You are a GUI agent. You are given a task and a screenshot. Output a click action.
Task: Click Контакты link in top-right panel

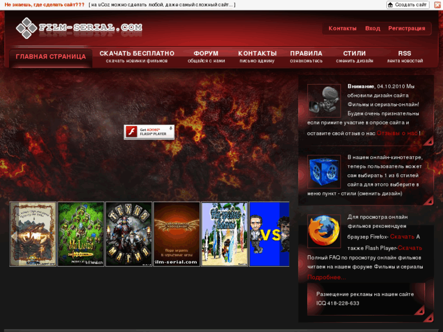(x=342, y=29)
